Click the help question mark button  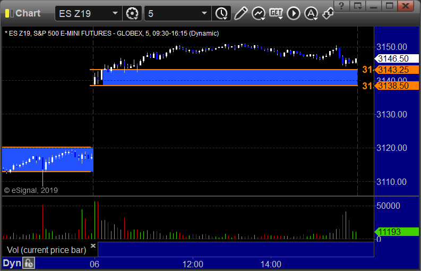(341, 6)
